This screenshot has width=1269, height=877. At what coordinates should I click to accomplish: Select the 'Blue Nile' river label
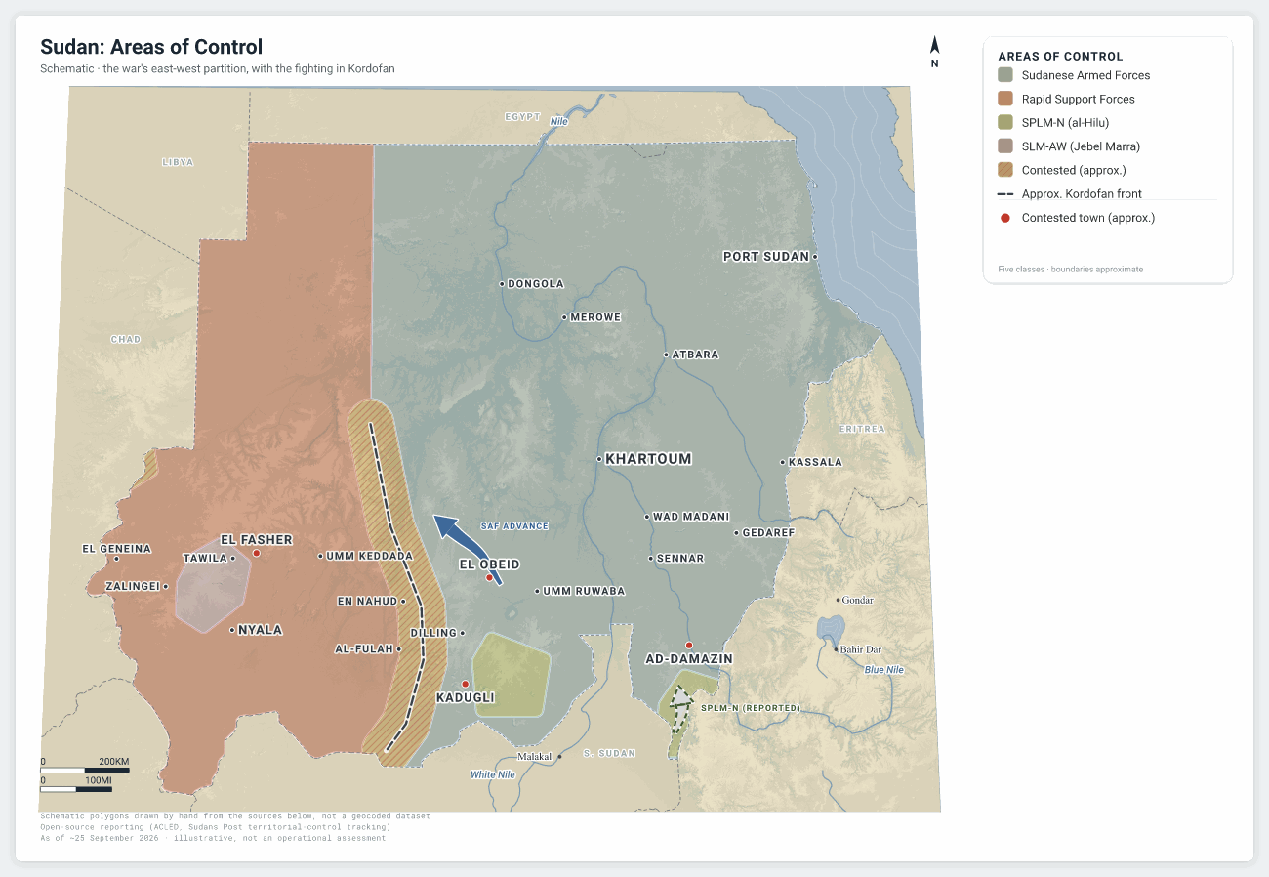point(883,670)
